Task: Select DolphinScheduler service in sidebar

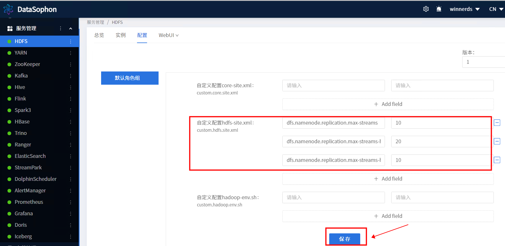Action: coord(39,179)
